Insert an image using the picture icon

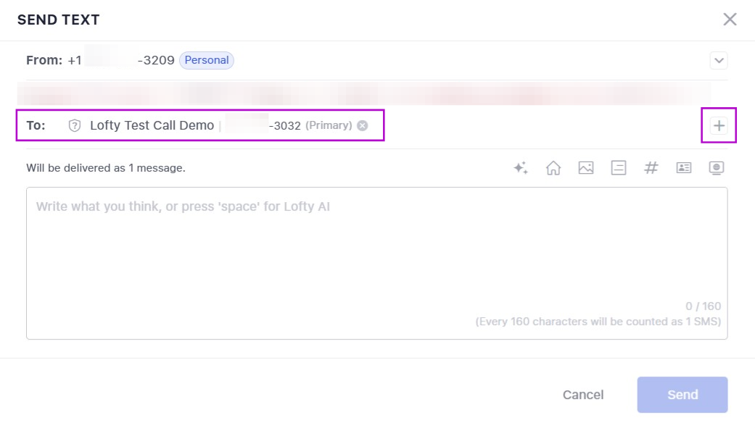click(x=586, y=168)
